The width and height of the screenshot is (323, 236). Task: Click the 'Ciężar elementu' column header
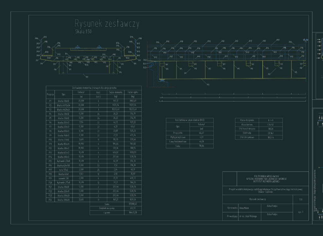[x=115, y=92]
